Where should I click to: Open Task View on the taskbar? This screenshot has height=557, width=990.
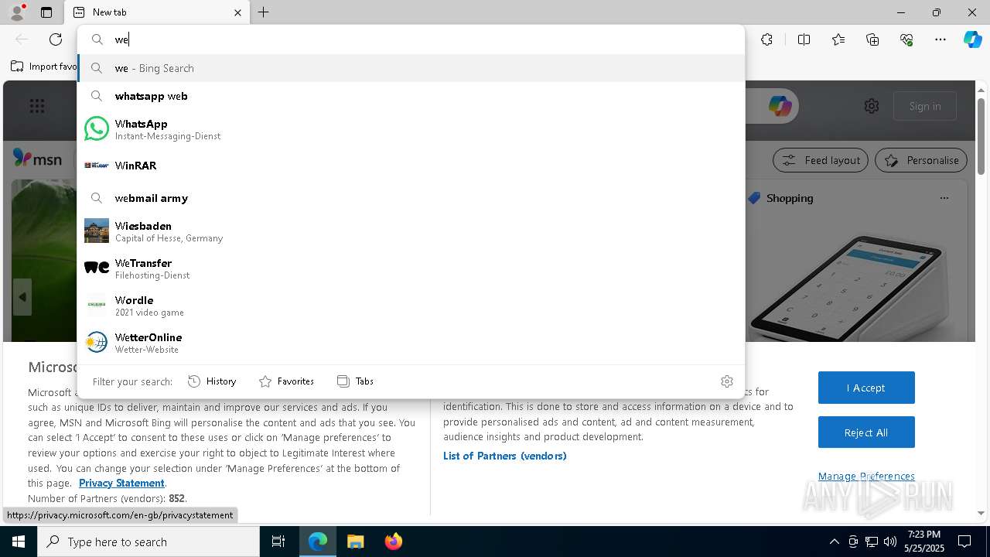point(278,542)
